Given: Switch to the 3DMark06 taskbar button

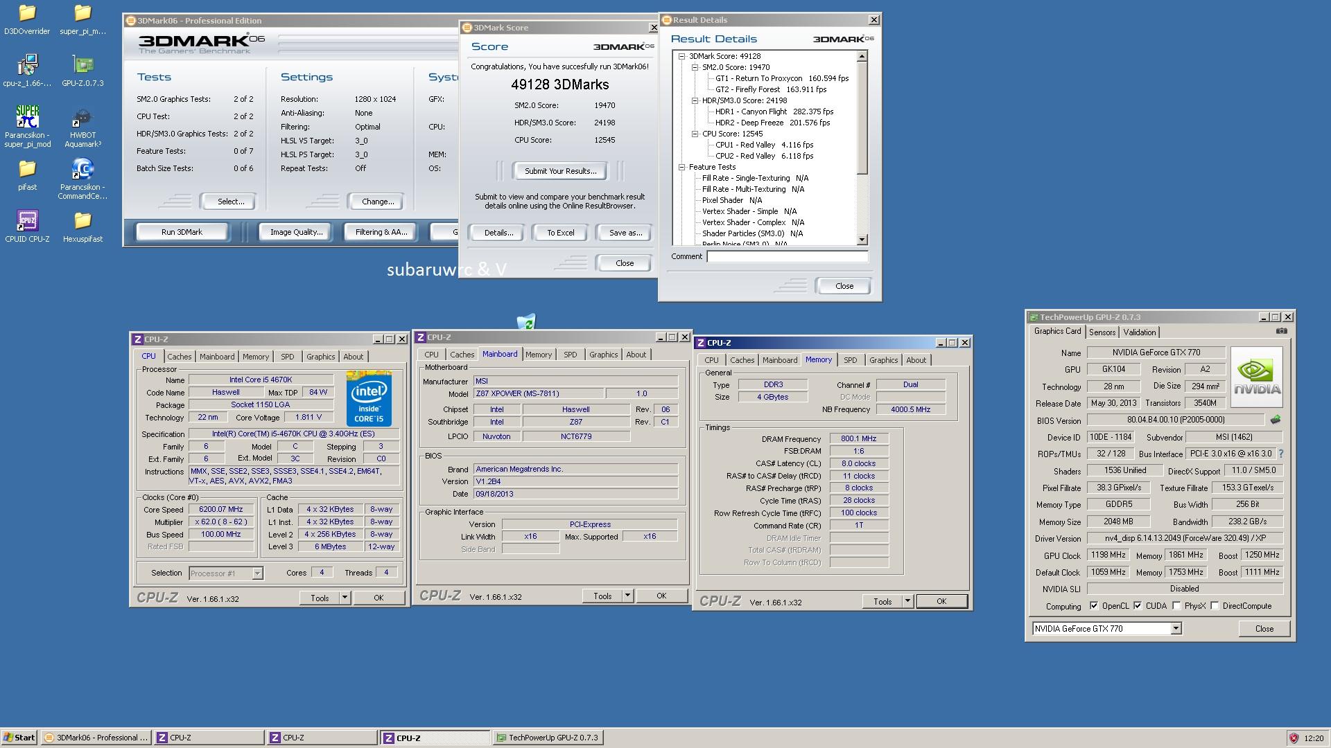Looking at the screenshot, I should click(x=96, y=738).
